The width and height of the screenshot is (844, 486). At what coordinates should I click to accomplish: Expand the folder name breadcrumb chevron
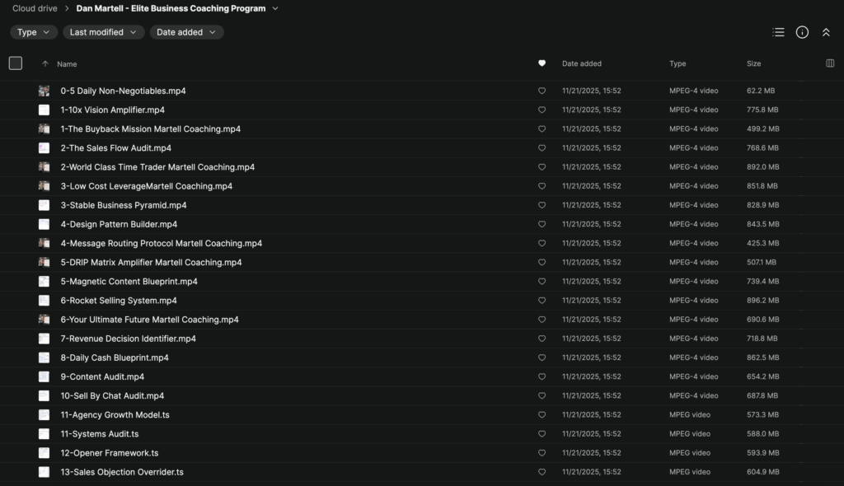pos(275,9)
